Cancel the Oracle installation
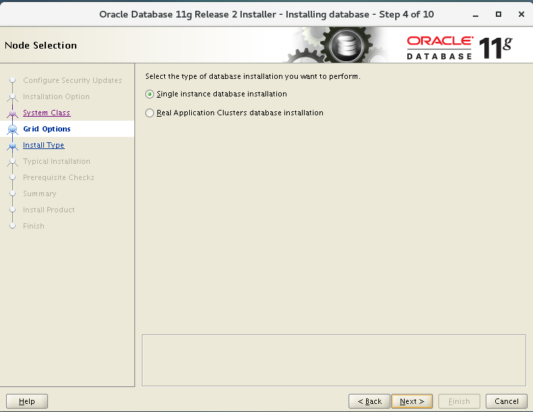Viewport: 533px width, 412px height. coord(507,401)
